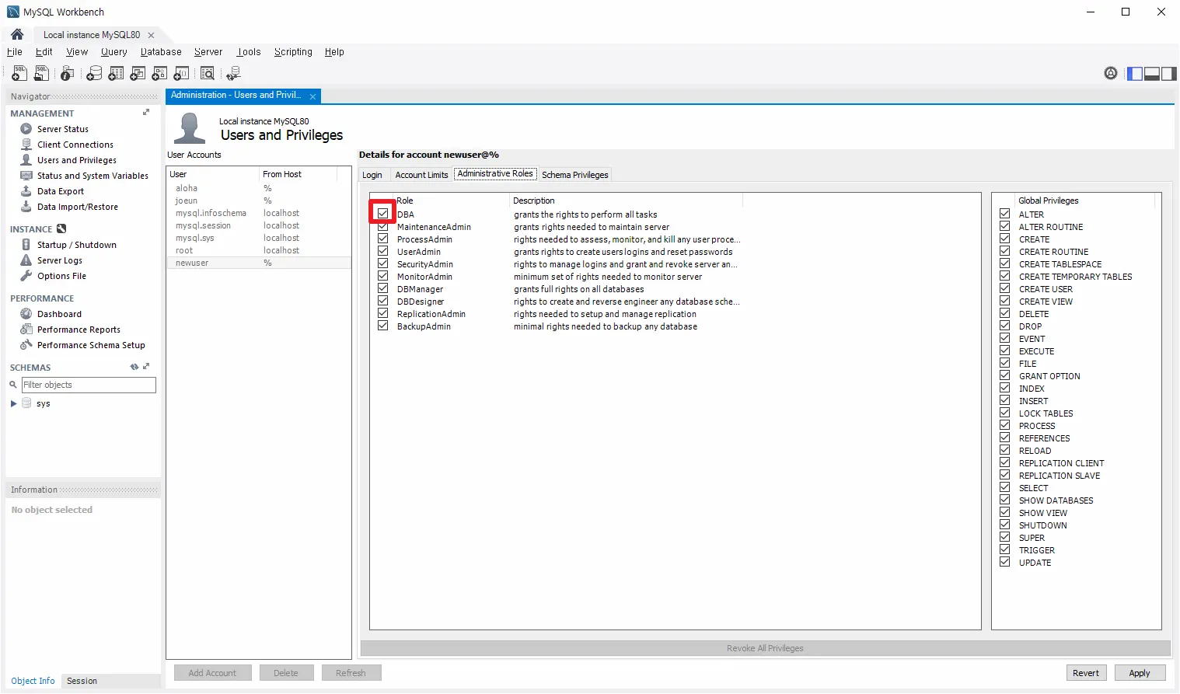The image size is (1180, 694).
Task: Select the root user account row
Action: pyautogui.click(x=259, y=250)
